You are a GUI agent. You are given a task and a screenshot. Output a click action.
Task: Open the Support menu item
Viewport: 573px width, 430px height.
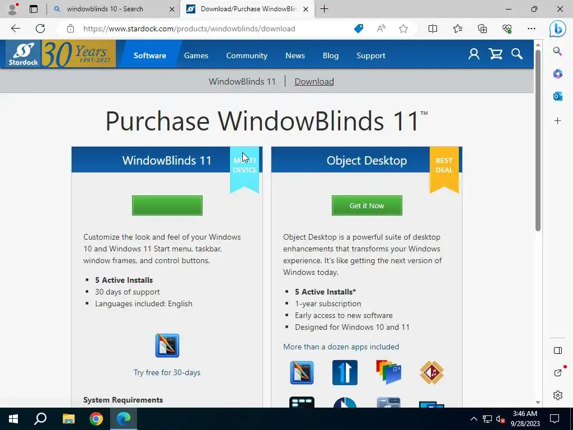click(370, 55)
